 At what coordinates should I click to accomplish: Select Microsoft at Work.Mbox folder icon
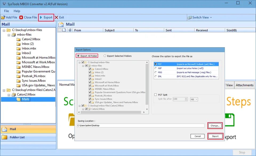18,62
